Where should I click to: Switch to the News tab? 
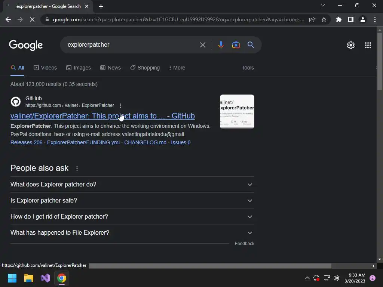110,68
